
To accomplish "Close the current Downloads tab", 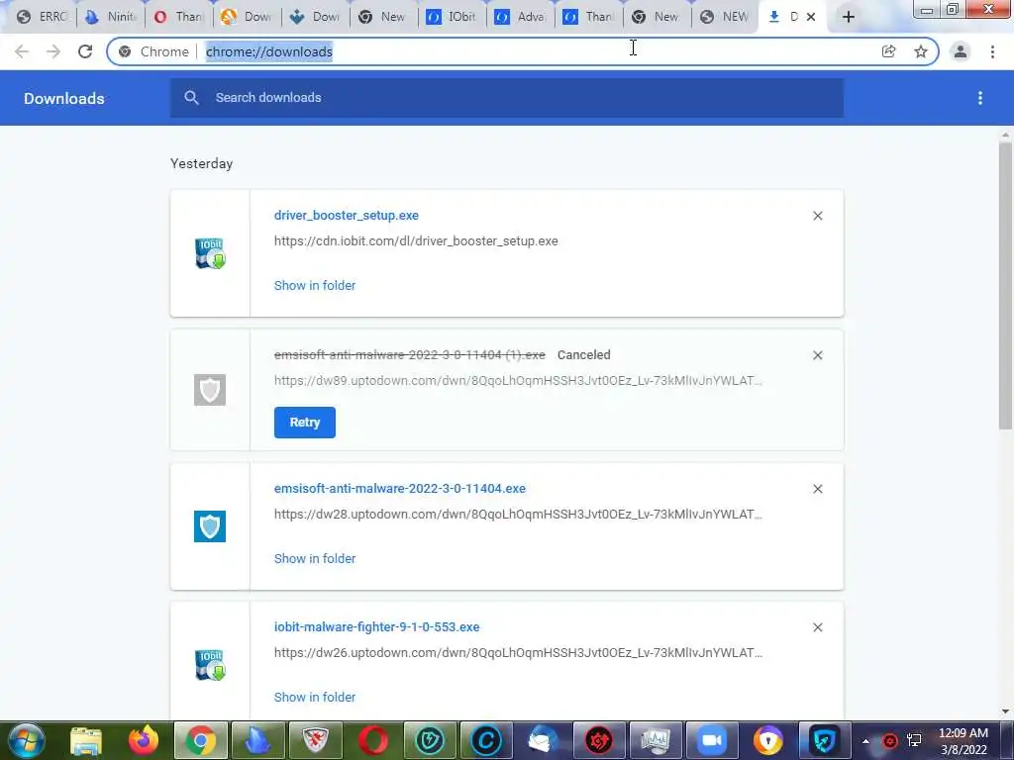I will (x=811, y=17).
